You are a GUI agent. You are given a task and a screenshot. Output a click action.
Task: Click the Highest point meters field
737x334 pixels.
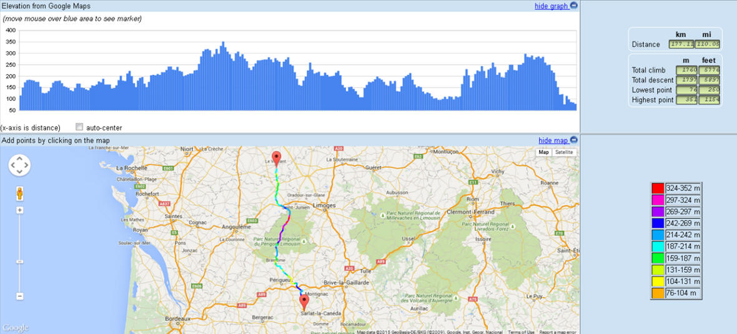tap(686, 100)
